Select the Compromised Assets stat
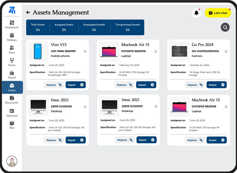 128,27
